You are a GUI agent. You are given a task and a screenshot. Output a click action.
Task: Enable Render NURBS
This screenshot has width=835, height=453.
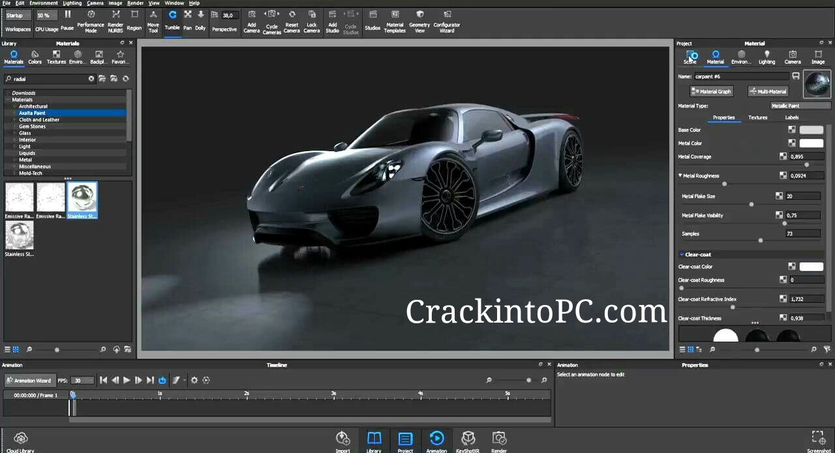[115, 21]
